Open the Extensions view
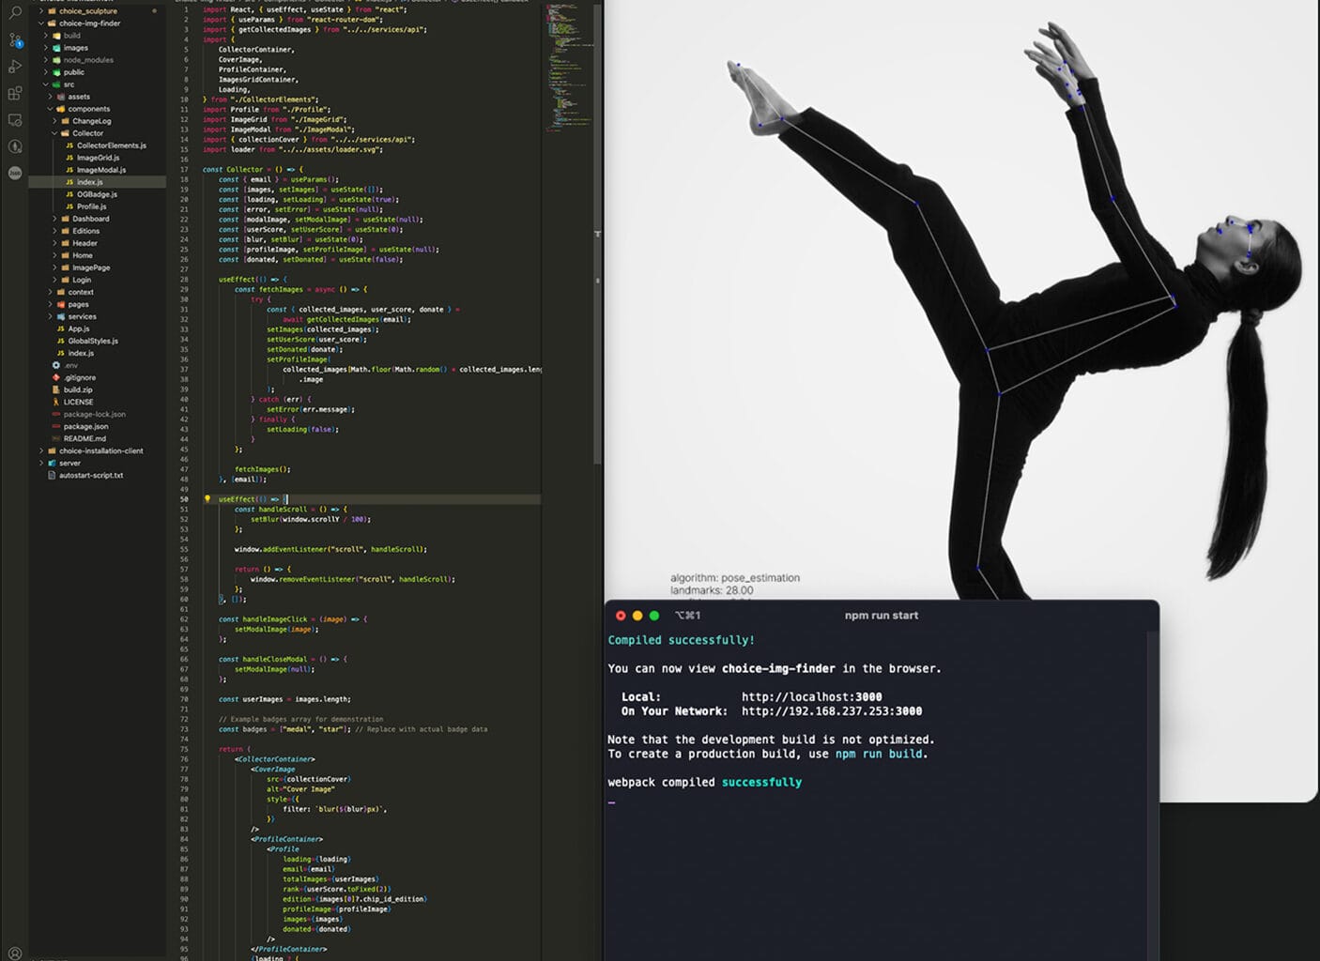1320x961 pixels. [x=14, y=92]
